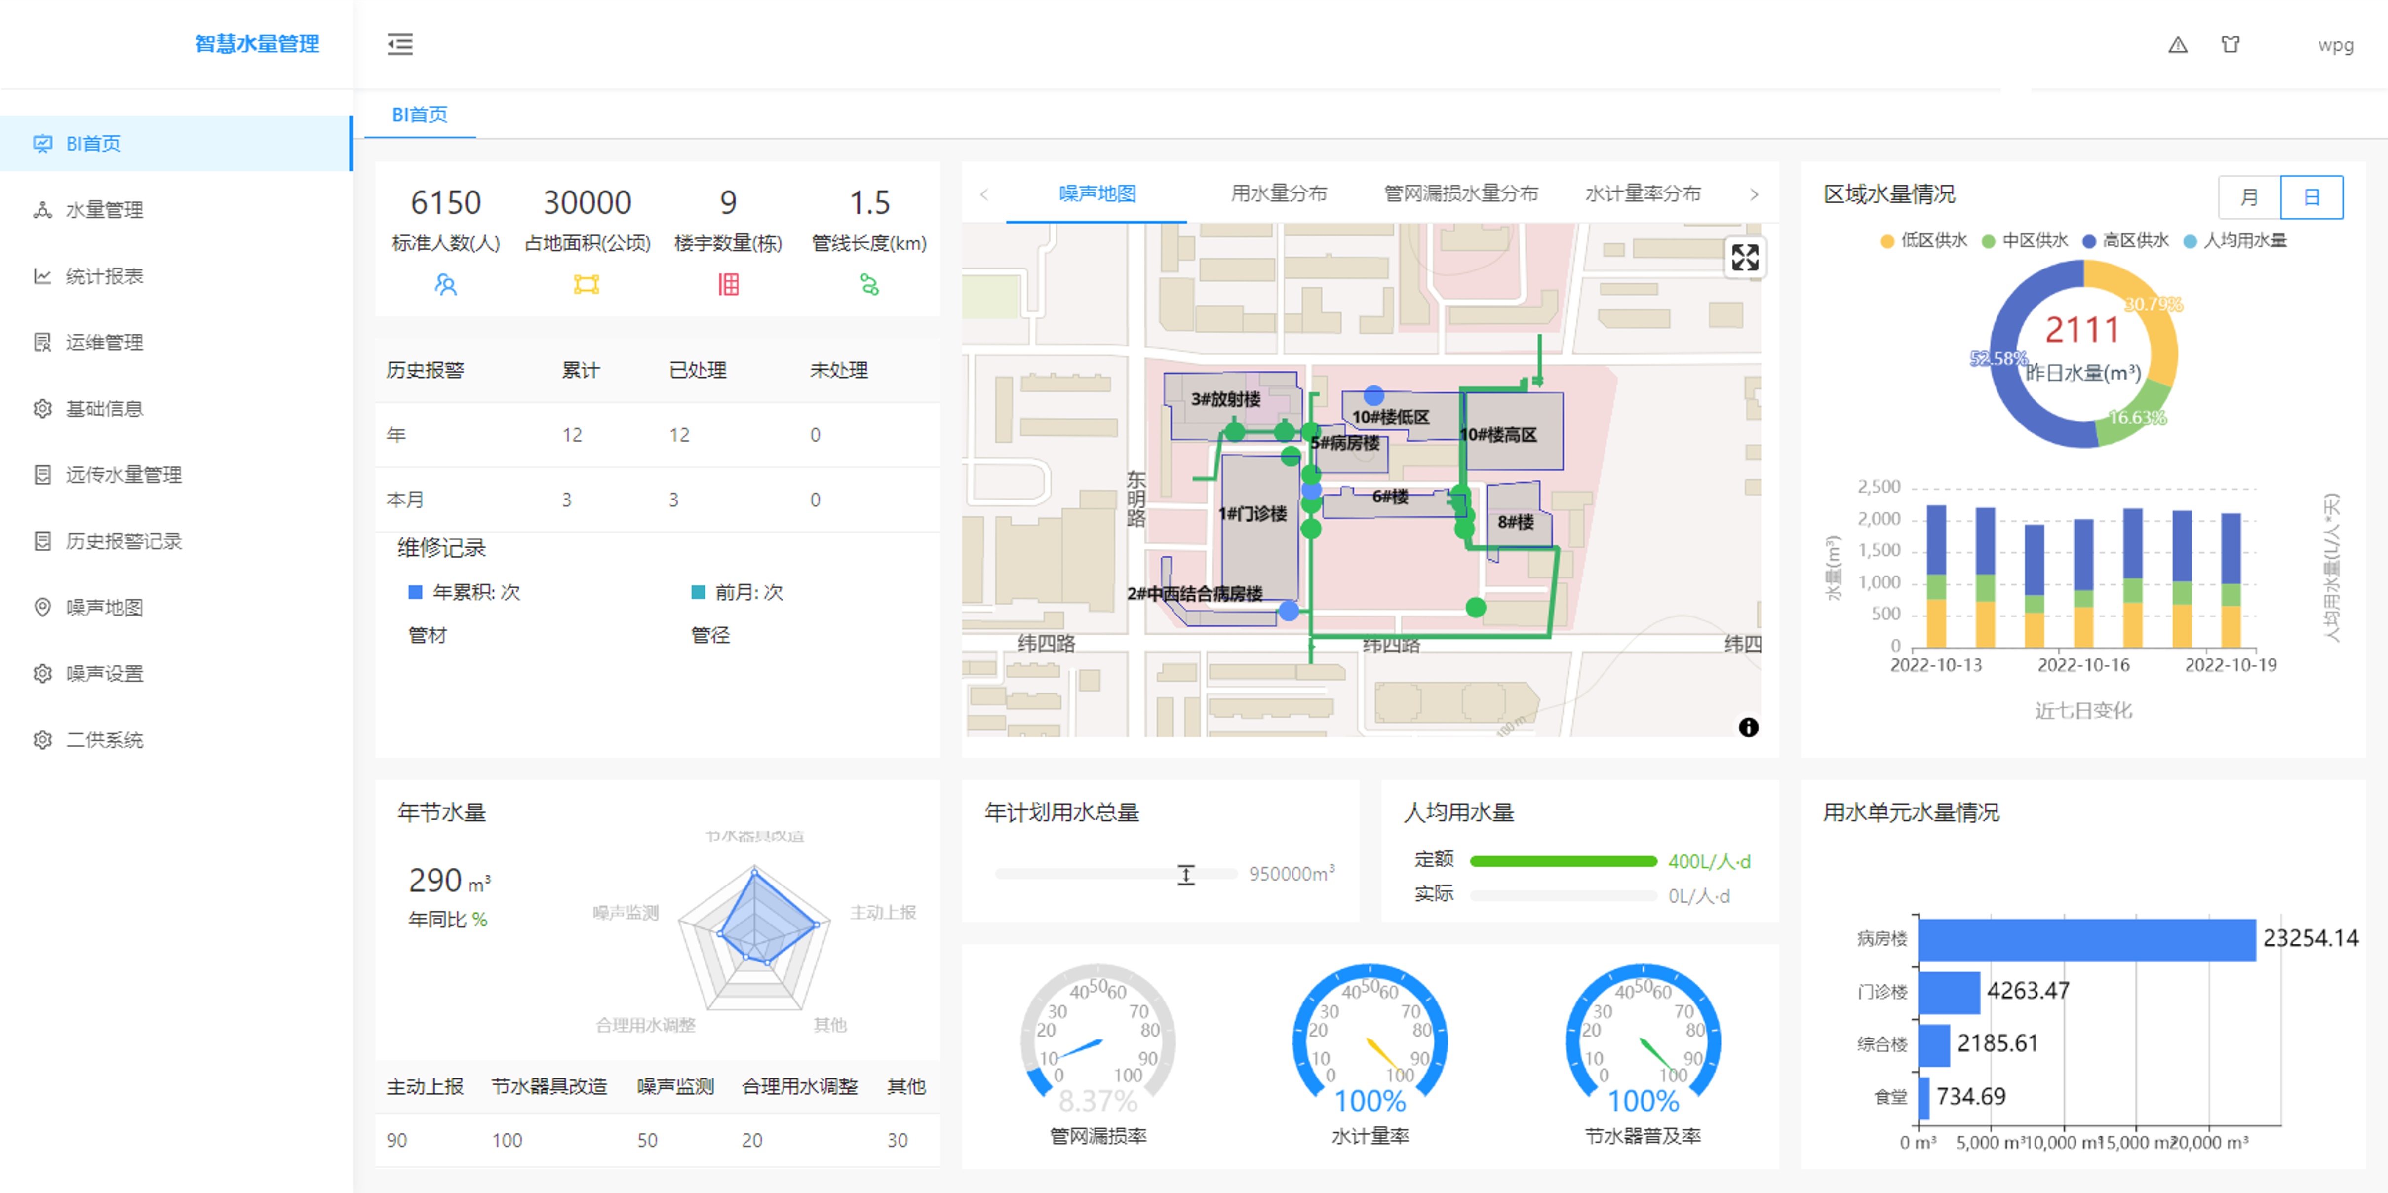Click the red building count icon

[x=729, y=285]
